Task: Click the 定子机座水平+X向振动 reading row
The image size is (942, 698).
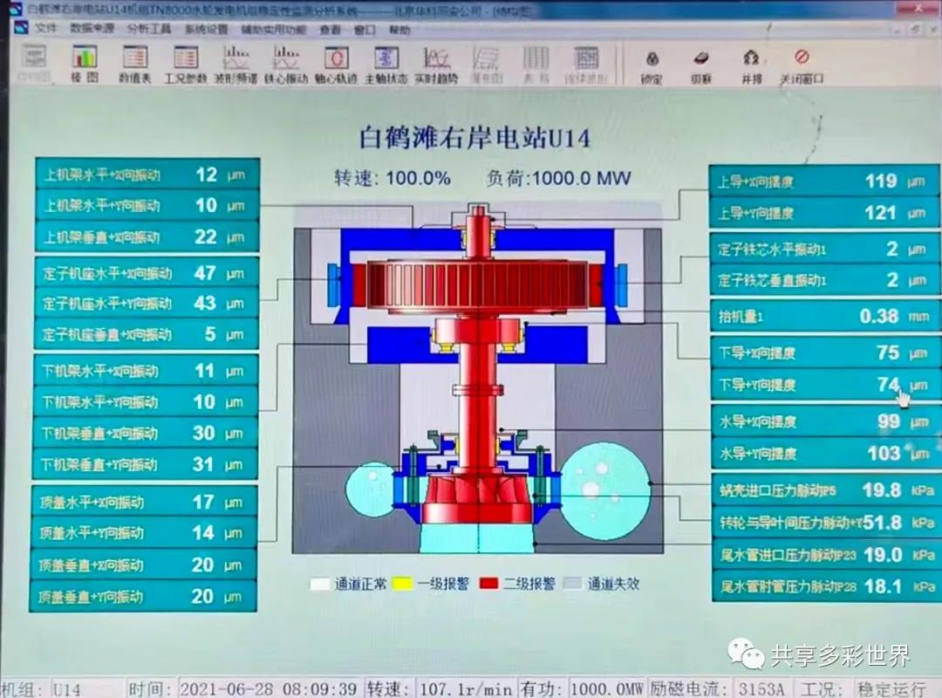Action: (x=147, y=273)
